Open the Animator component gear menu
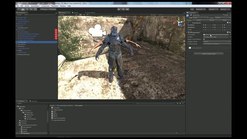 230,32
